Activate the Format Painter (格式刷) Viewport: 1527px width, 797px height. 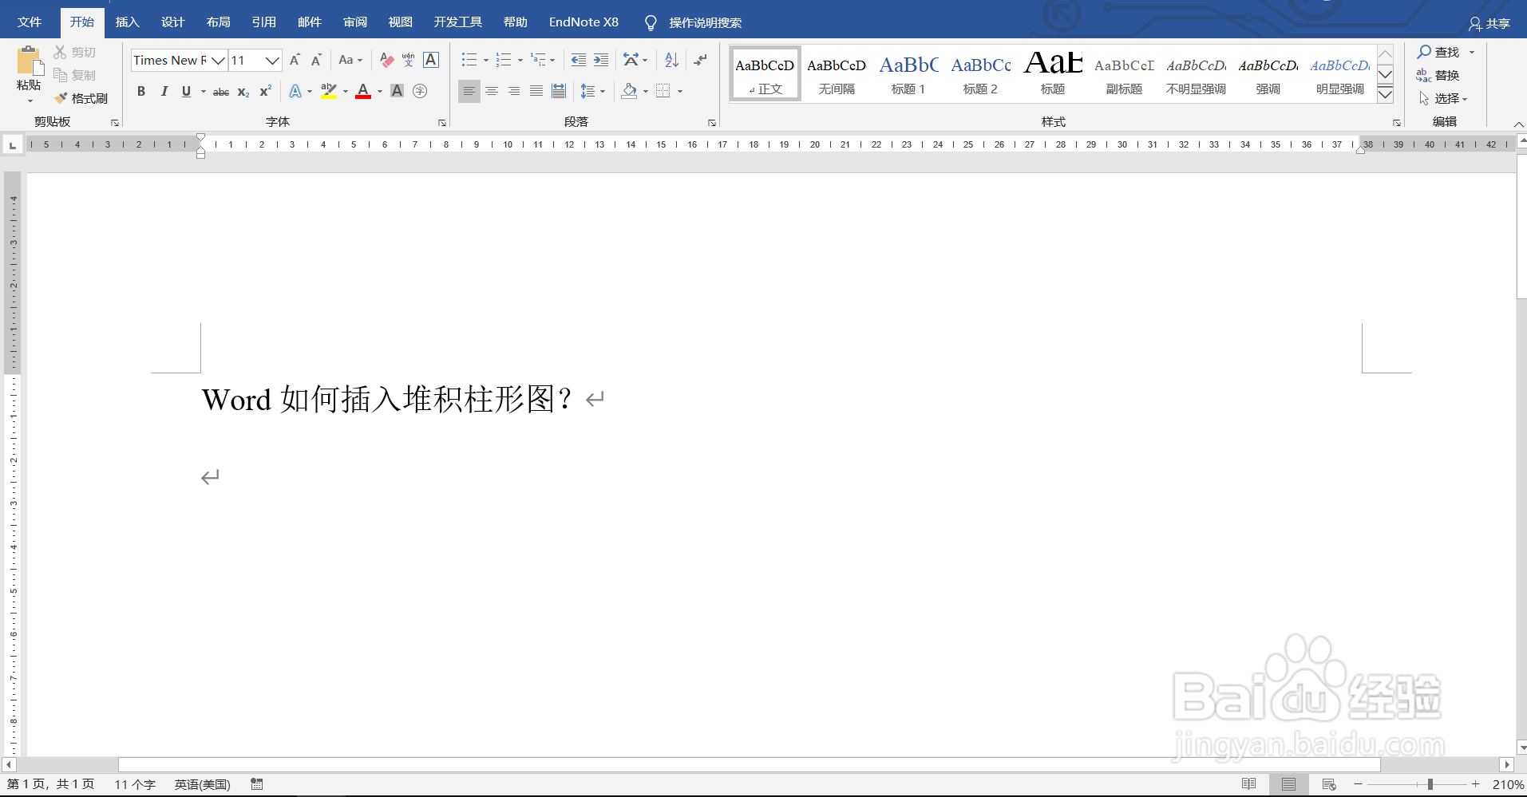pos(81,98)
